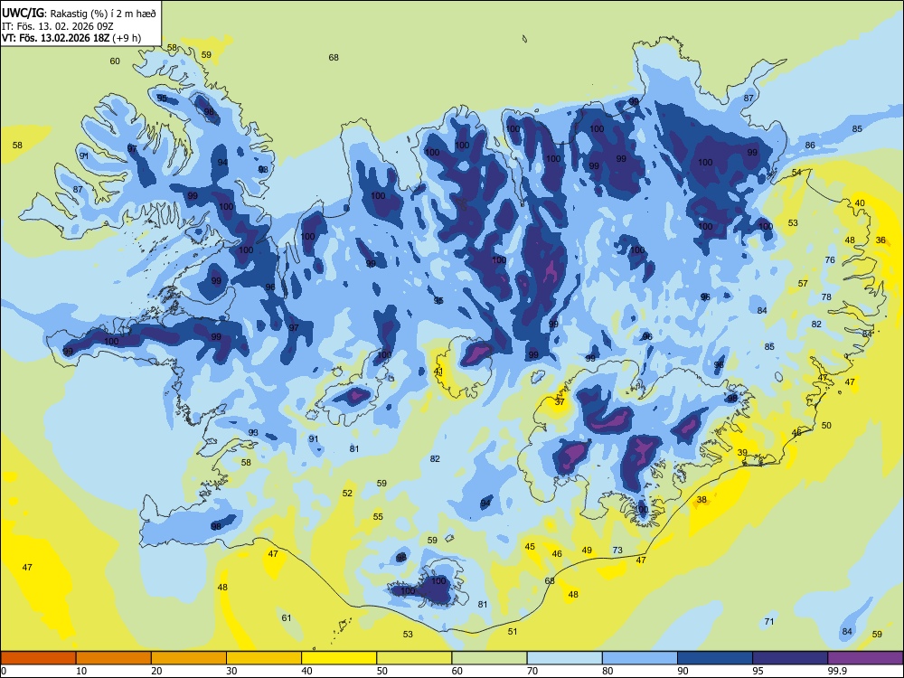Screen dimensions: 904x678
Task: Click the map value '52' in the southwest
Action: [347, 493]
